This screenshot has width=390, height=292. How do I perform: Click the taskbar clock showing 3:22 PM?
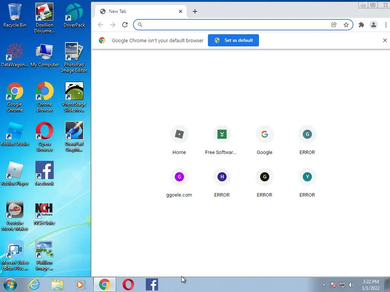pos(371,285)
